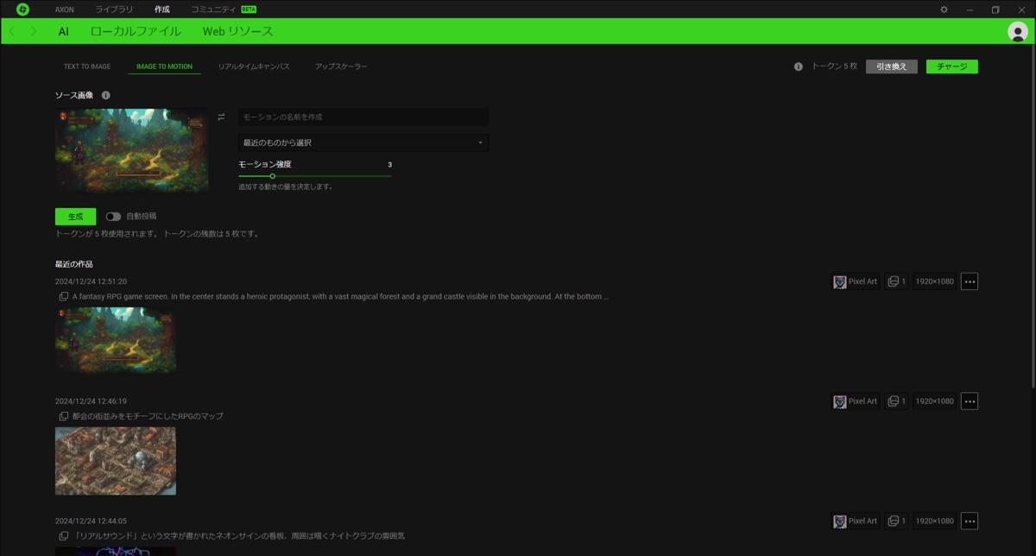The image size is (1036, 556).
Task: Open the ライブラリ menu
Action: click(114, 9)
